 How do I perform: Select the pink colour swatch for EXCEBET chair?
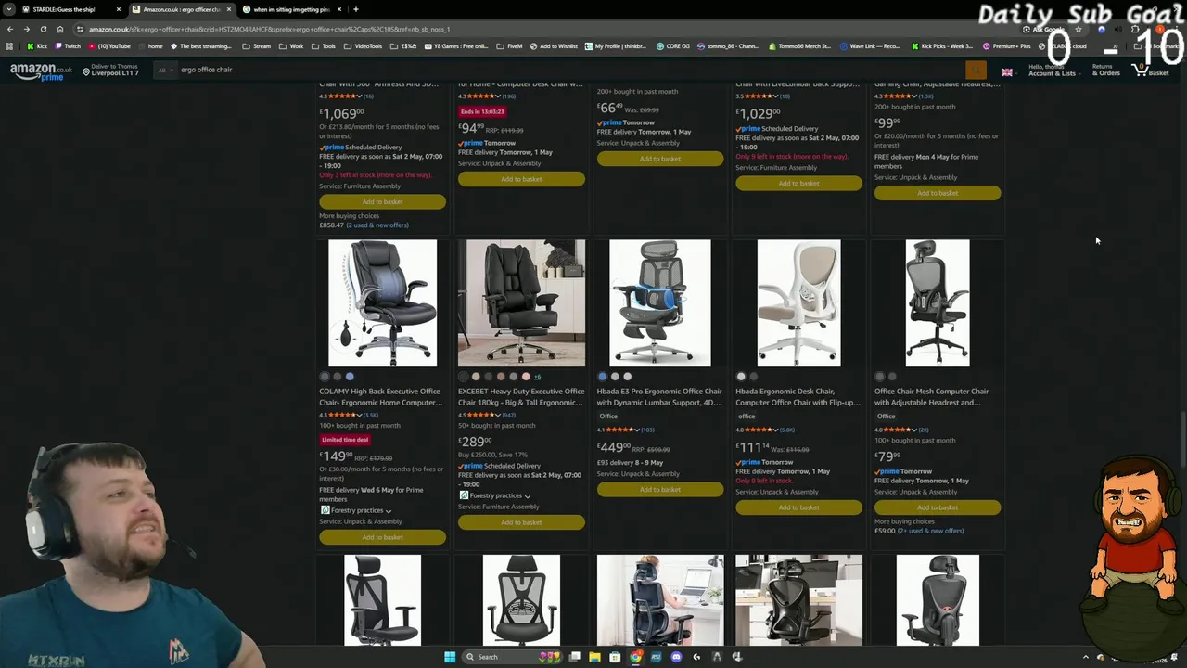(x=526, y=377)
